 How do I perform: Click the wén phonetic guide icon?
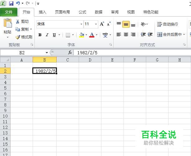pos(105,35)
